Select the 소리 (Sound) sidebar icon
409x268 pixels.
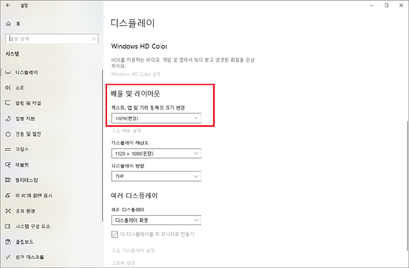8,88
